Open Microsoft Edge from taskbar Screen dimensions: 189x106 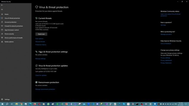click(30, 104)
